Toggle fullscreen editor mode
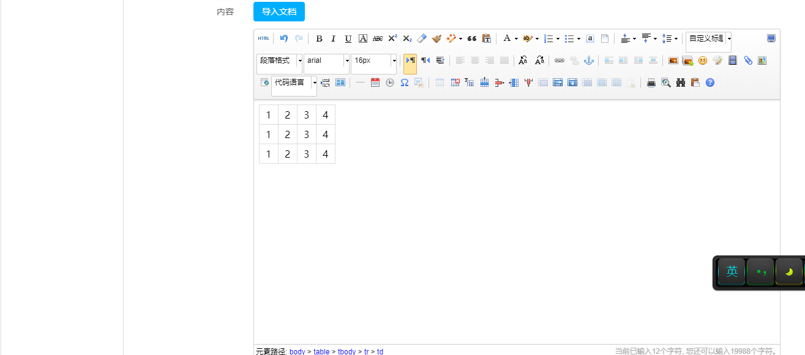The width and height of the screenshot is (805, 355). tap(771, 38)
